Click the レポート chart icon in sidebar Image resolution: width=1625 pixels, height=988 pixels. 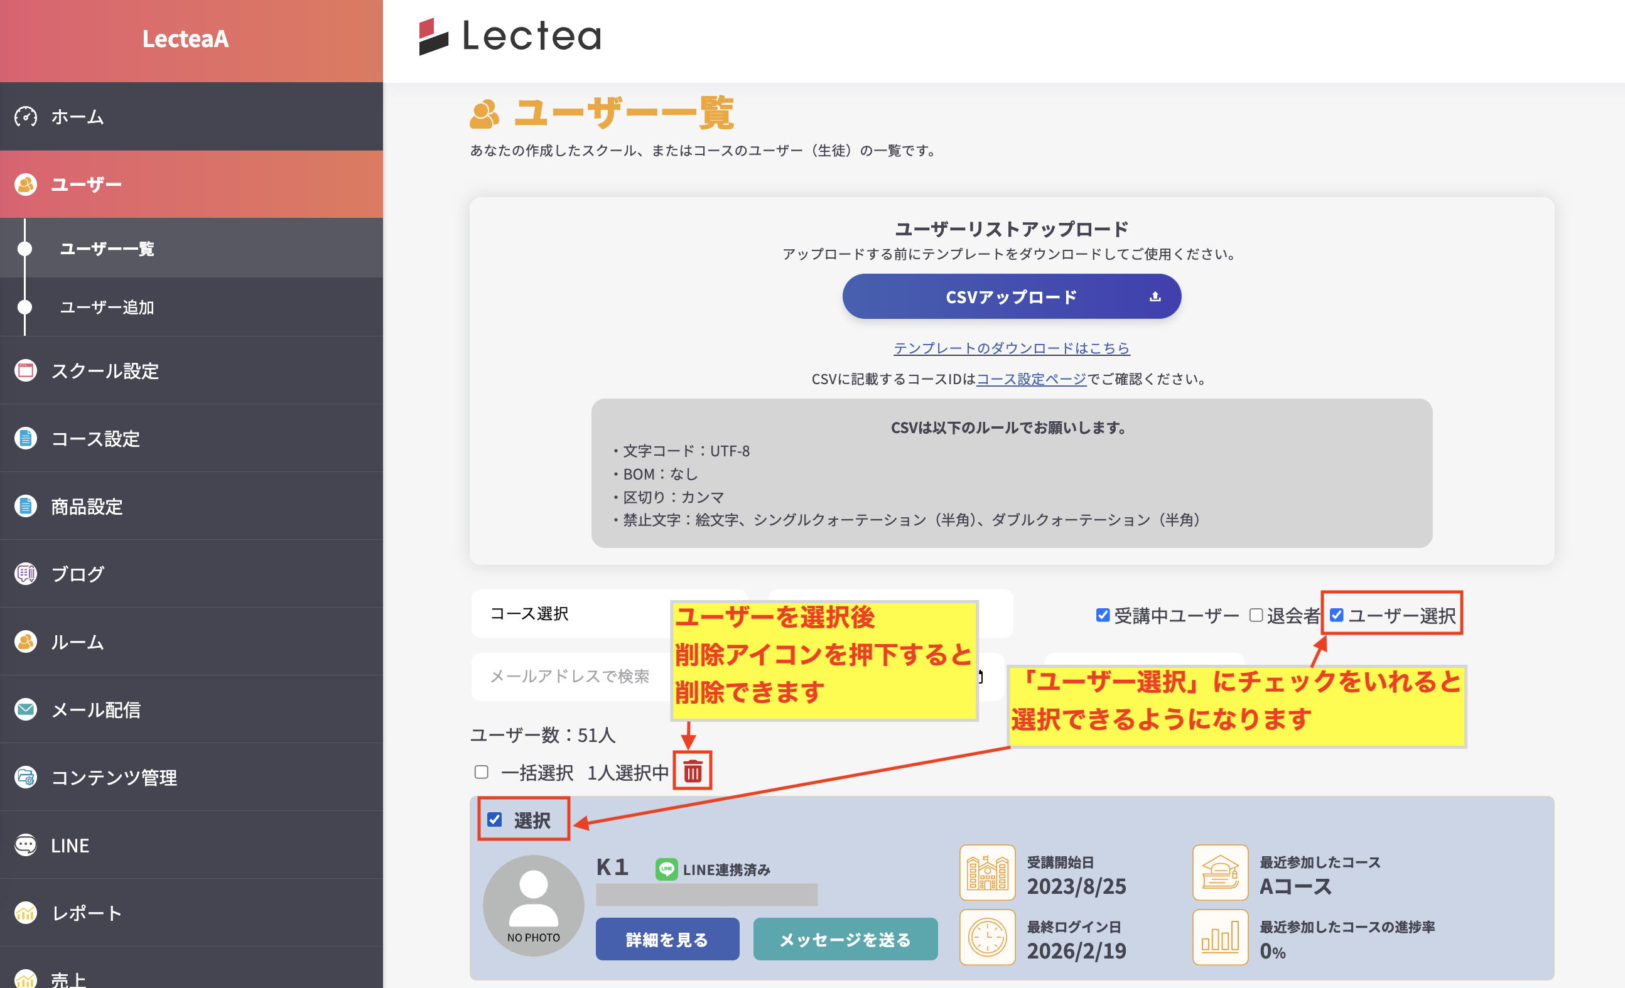(26, 913)
